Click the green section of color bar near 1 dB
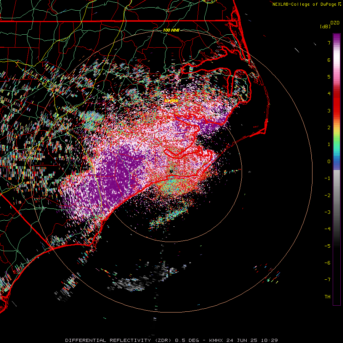 337,143
